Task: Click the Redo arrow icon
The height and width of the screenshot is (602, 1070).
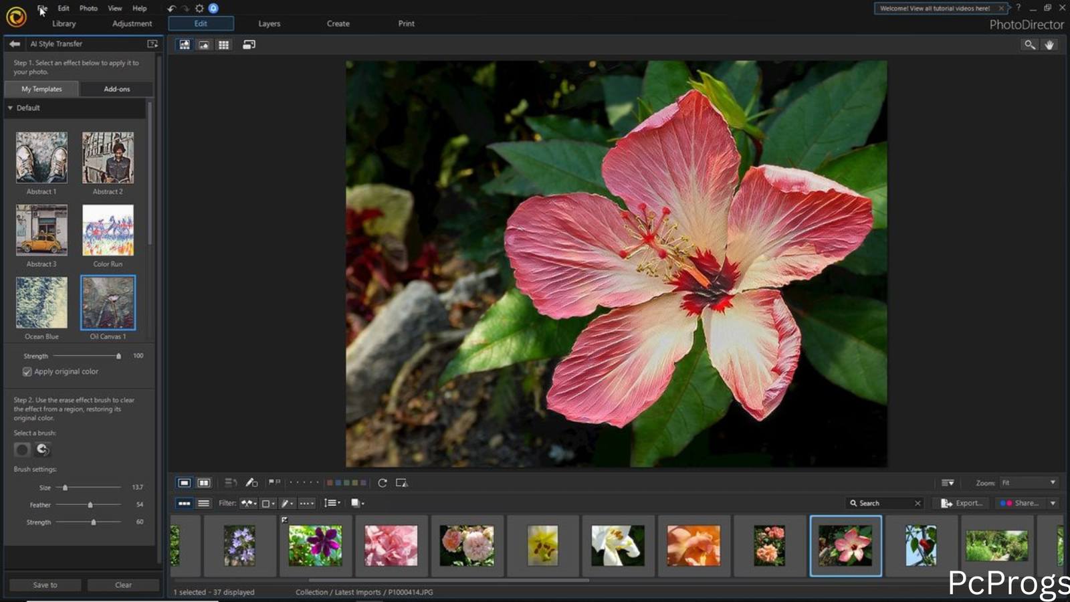Action: coord(185,9)
